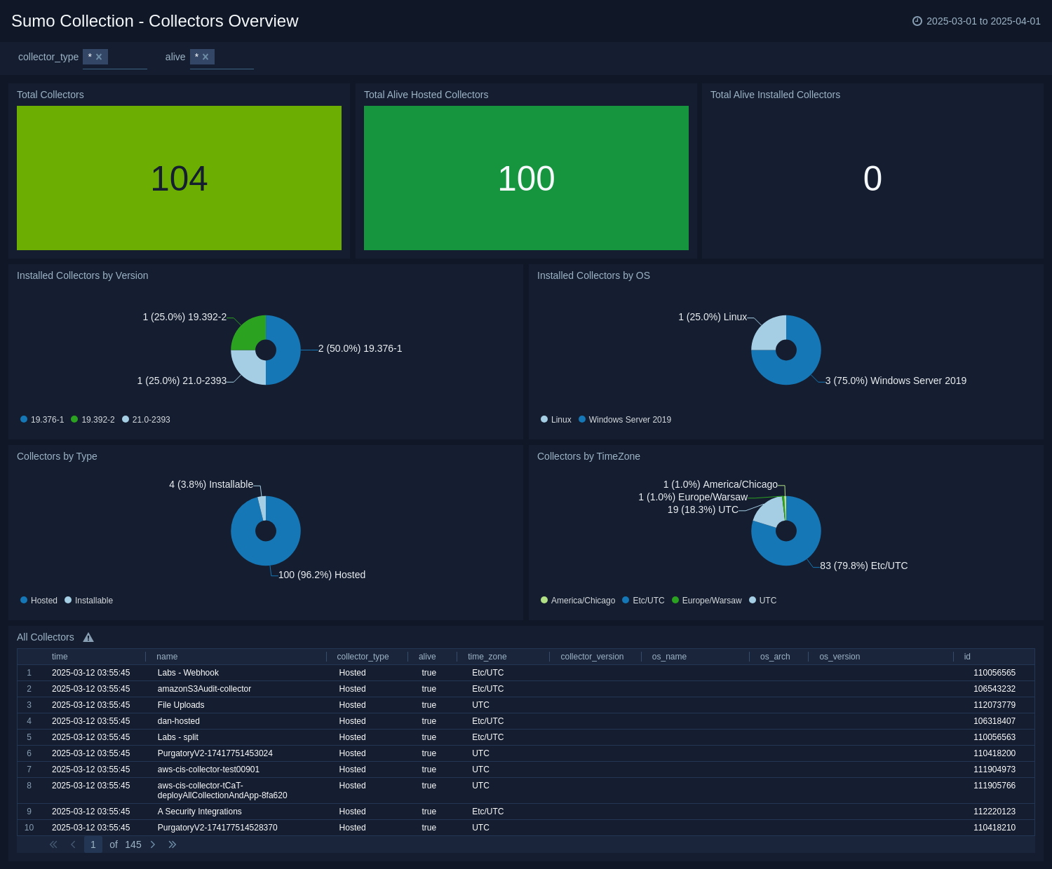The image size is (1052, 869).
Task: Click the Europe/Warsaw legend color dot
Action: (x=675, y=600)
